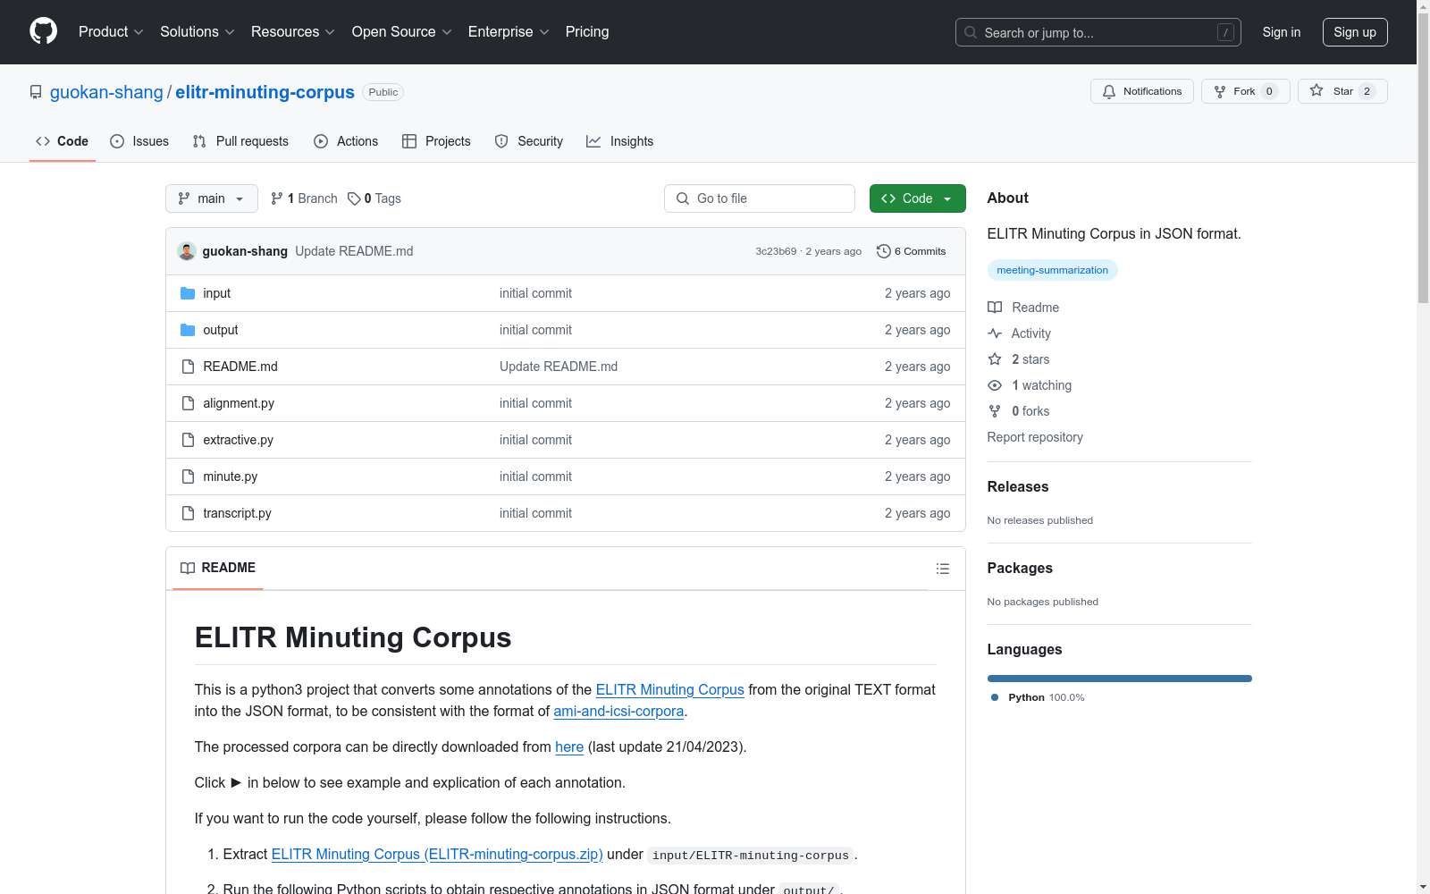Image resolution: width=1430 pixels, height=894 pixels.
Task: Click the input folder icon
Action: pos(188,293)
